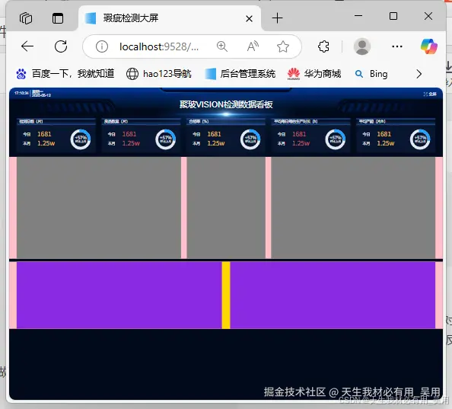Maximize the browser window
452x409 pixels.
(393, 16)
